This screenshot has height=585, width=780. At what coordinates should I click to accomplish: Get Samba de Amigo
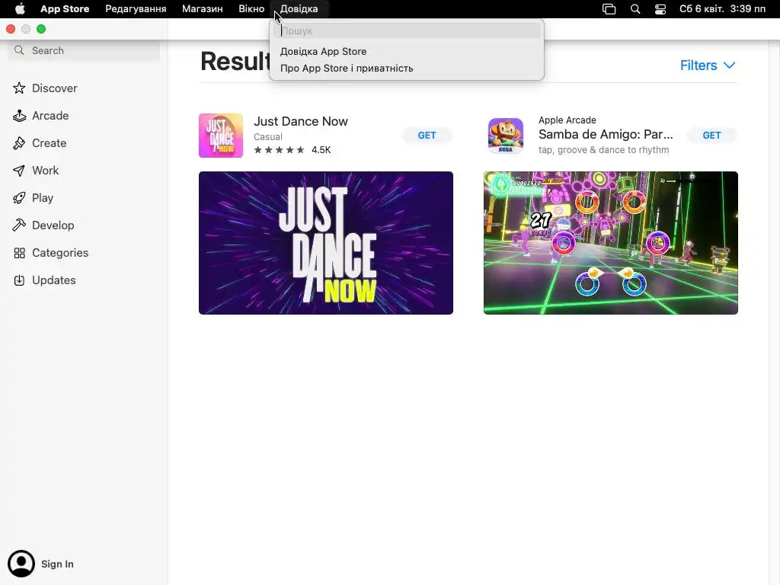(711, 136)
